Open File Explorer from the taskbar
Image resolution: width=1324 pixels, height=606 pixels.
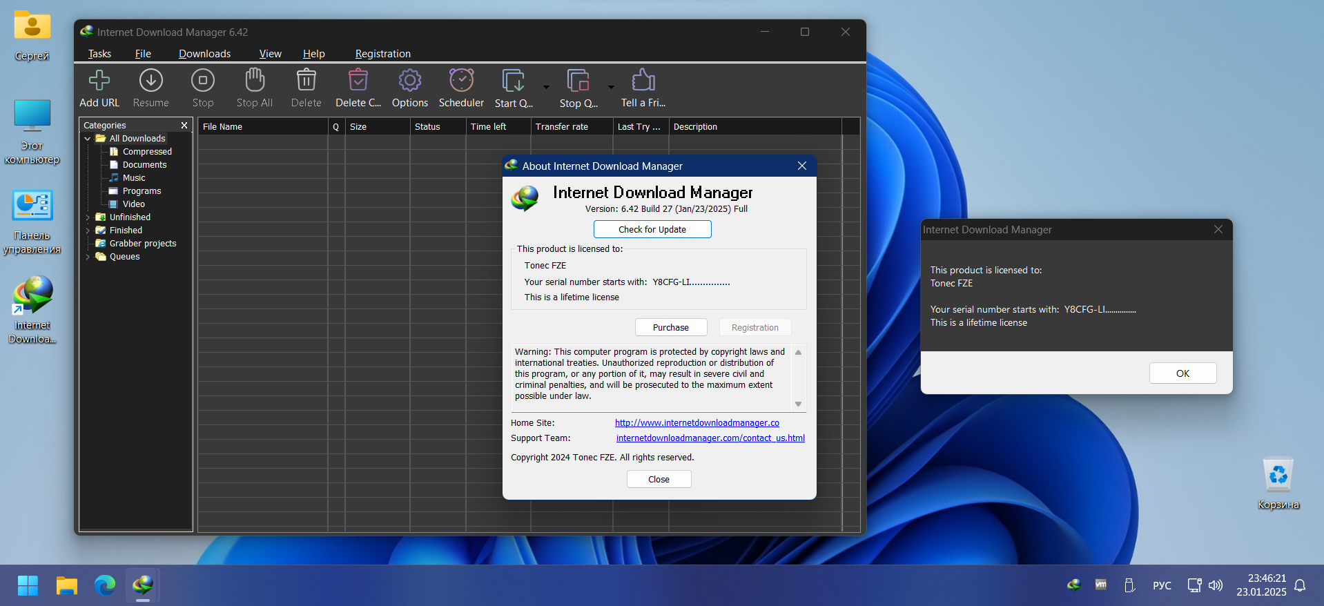[67, 586]
